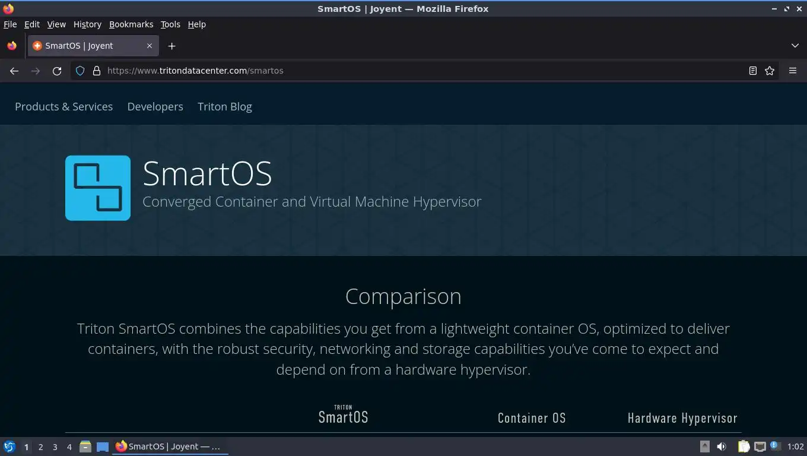Open the Firefox hamburger application menu
The image size is (807, 456).
click(x=793, y=71)
